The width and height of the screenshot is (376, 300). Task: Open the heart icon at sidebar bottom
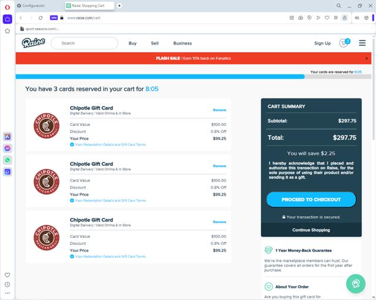[8, 275]
